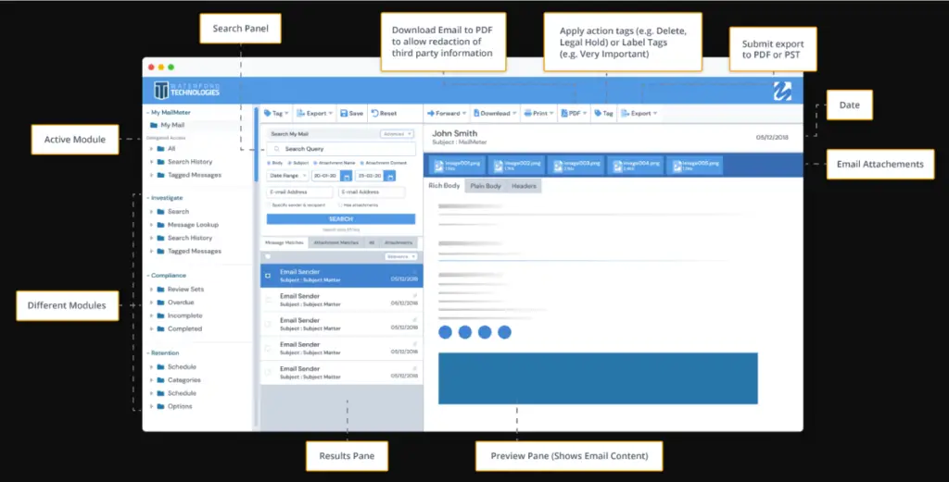949x482 pixels.
Task: Tick the select-all checkbox beside Relevance
Action: tap(268, 256)
